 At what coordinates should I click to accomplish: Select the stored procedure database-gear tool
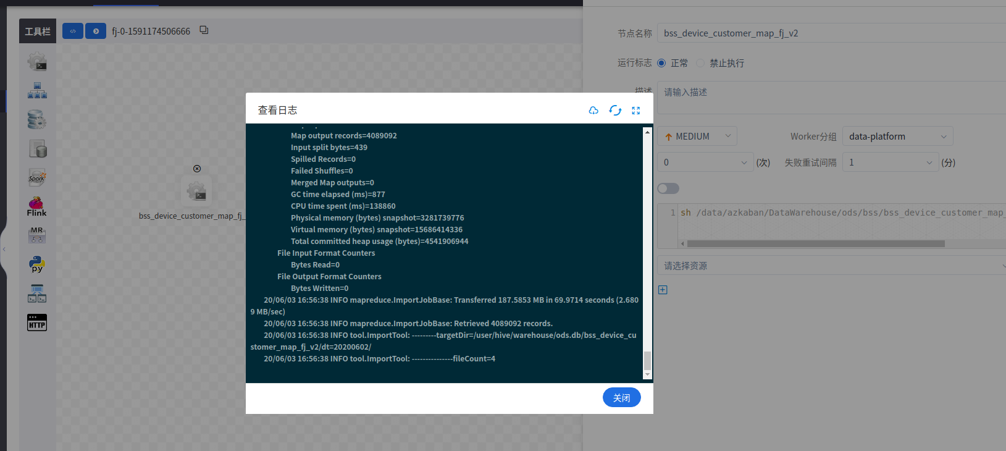click(37, 120)
